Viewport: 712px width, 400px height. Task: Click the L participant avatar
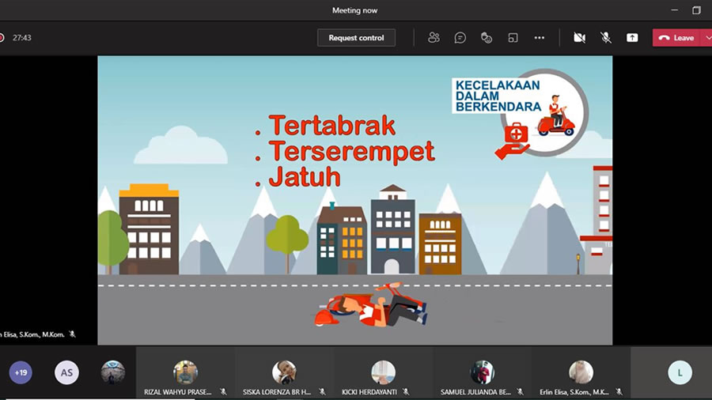click(x=679, y=372)
